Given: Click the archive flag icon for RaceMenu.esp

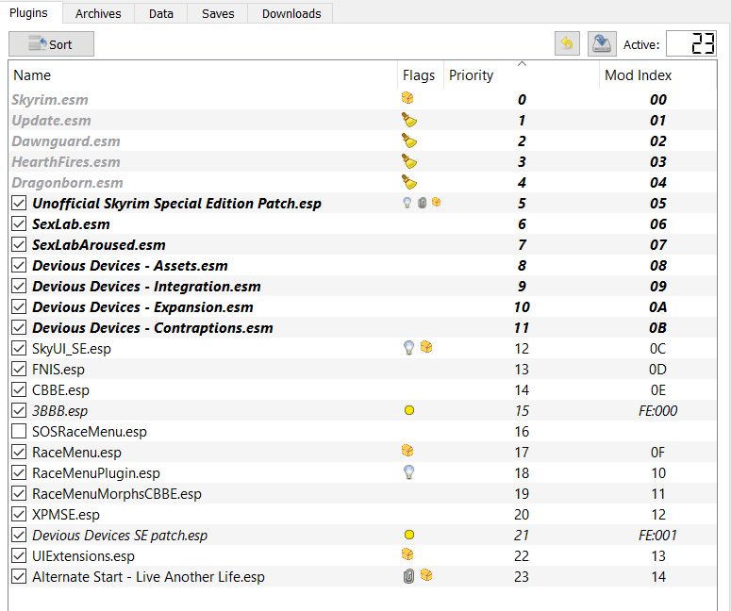Looking at the screenshot, I should pos(407,451).
